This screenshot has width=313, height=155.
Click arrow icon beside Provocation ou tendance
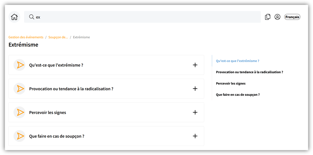(x=20, y=89)
